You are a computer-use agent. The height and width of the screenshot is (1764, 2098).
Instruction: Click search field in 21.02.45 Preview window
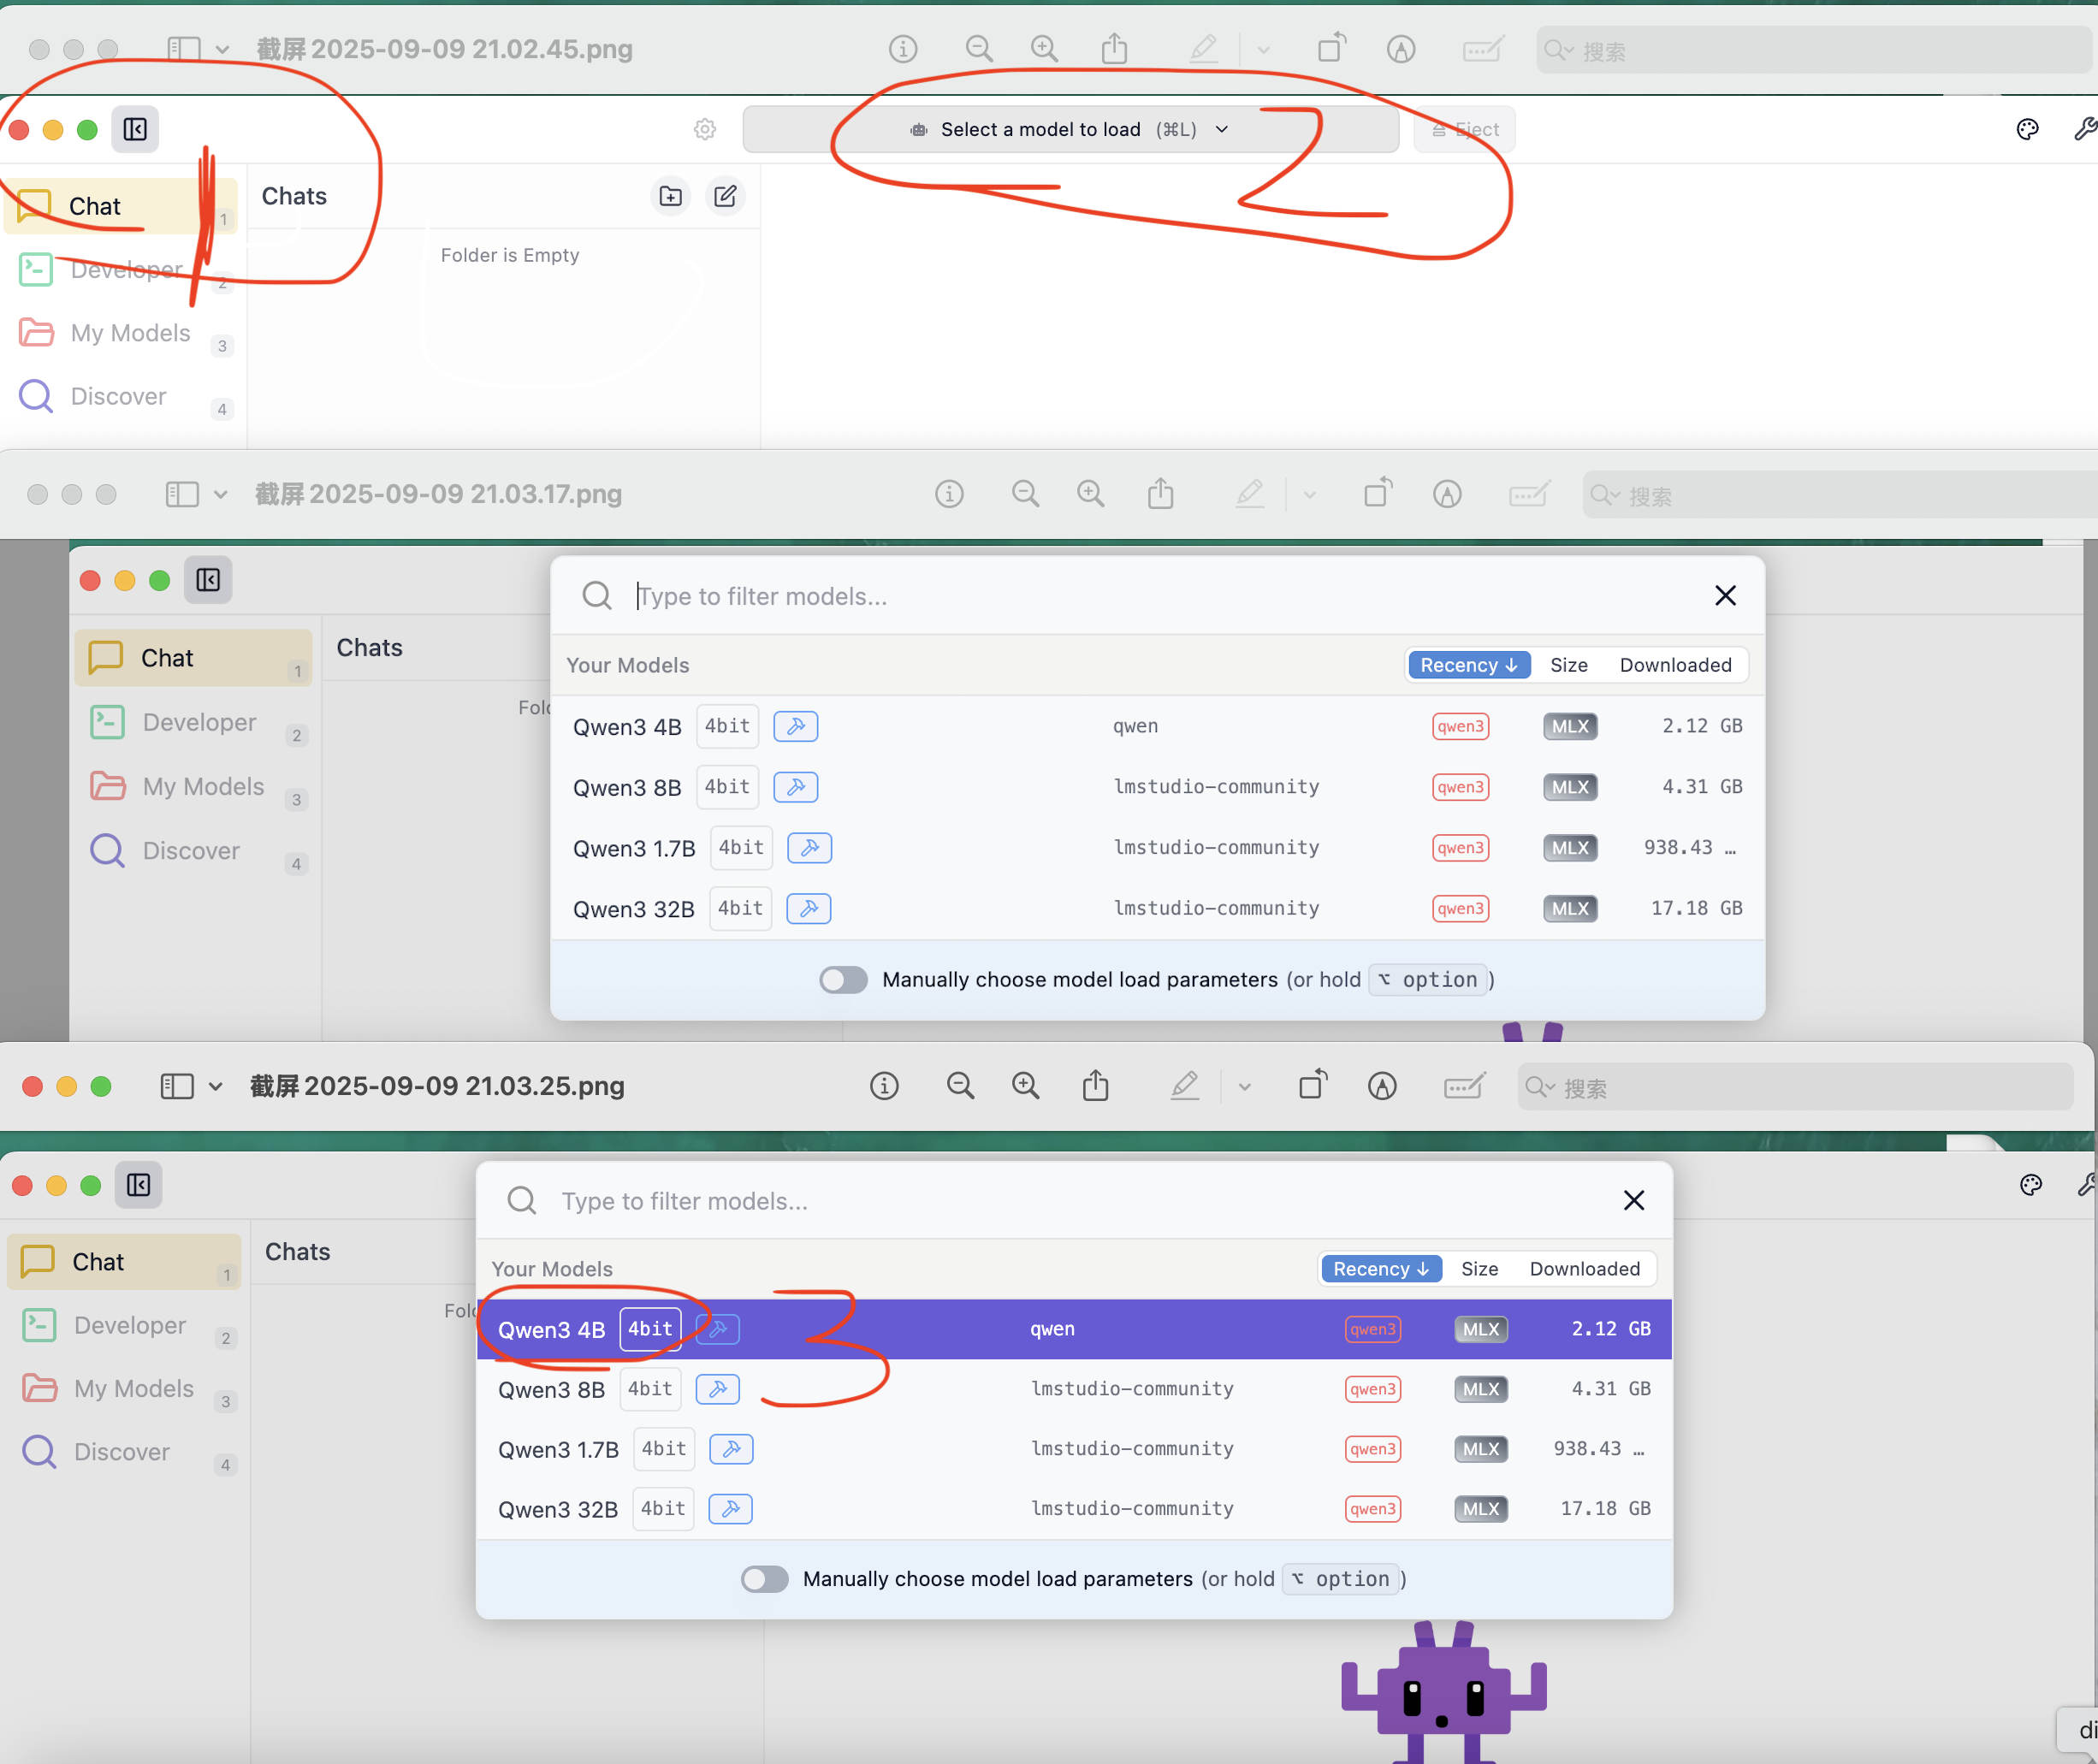point(1814,50)
